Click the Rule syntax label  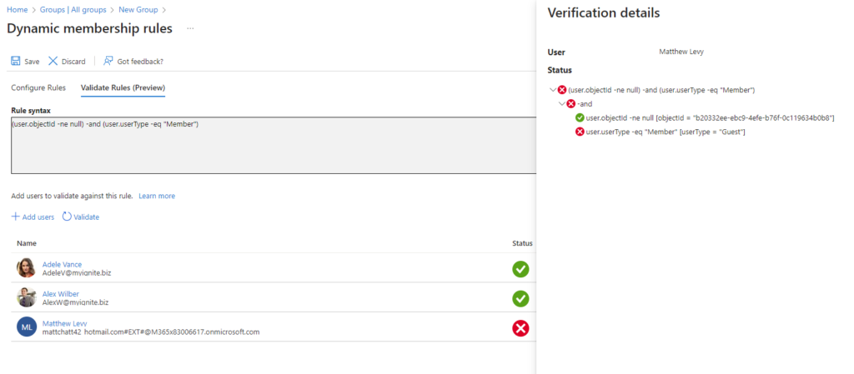tap(31, 110)
